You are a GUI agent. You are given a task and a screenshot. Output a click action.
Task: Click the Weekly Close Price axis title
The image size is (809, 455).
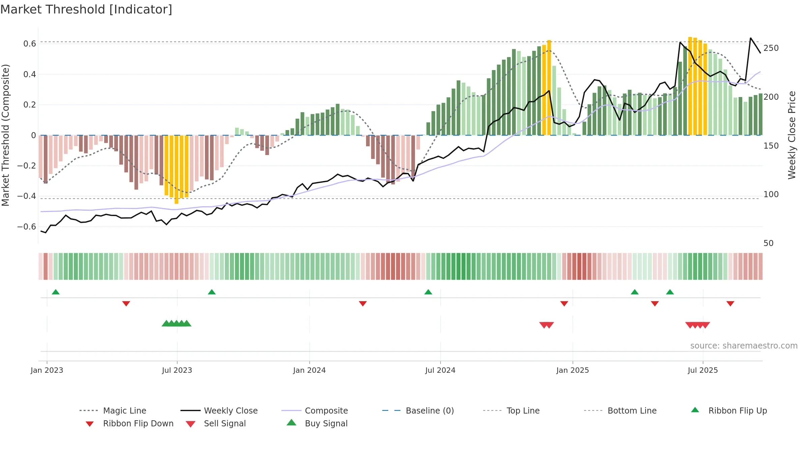coord(792,135)
